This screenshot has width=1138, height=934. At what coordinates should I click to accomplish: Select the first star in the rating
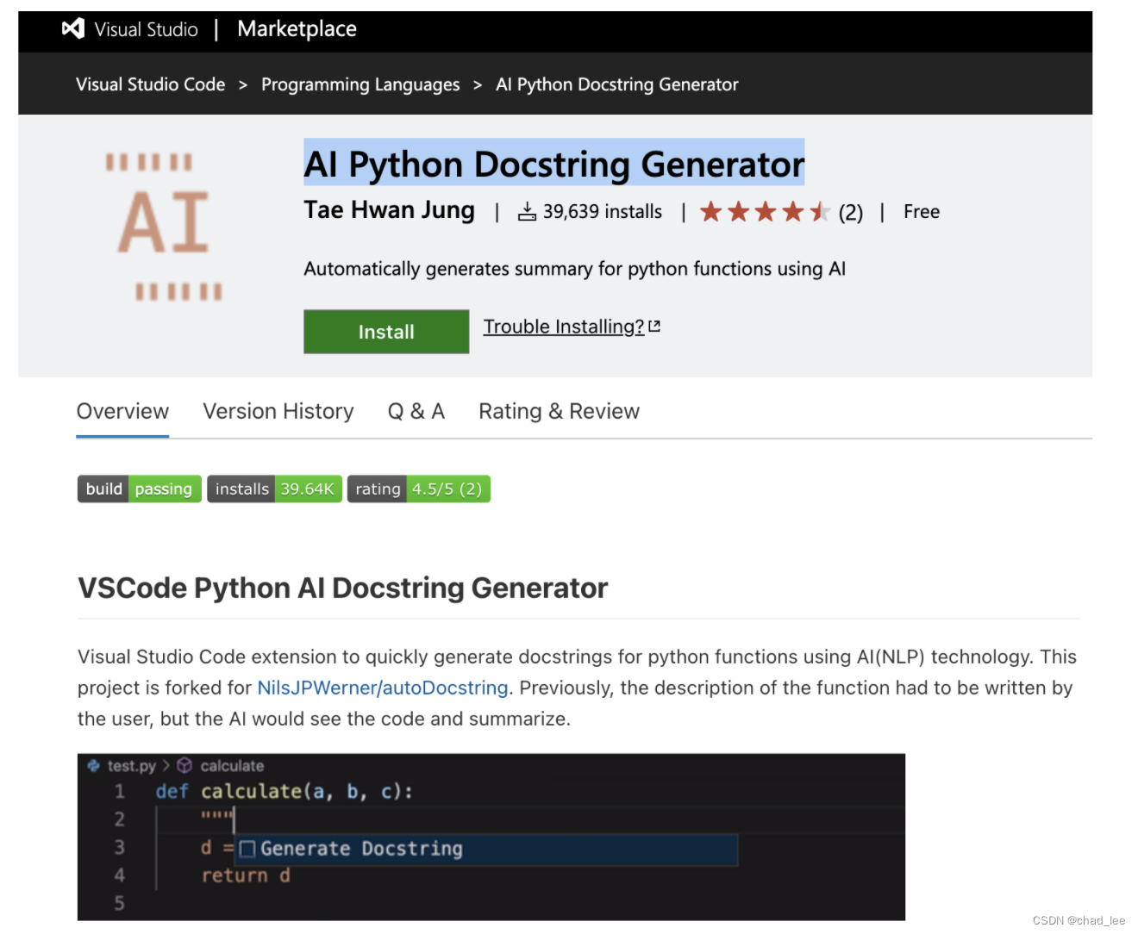pyautogui.click(x=710, y=211)
